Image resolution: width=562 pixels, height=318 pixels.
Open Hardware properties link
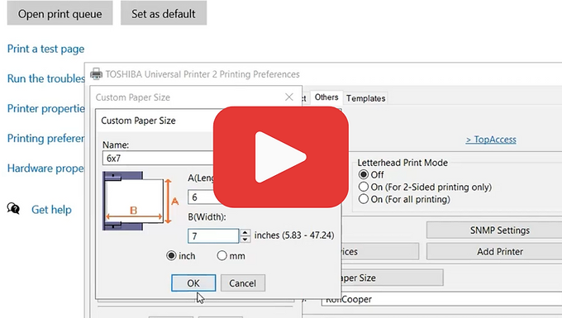pos(45,168)
